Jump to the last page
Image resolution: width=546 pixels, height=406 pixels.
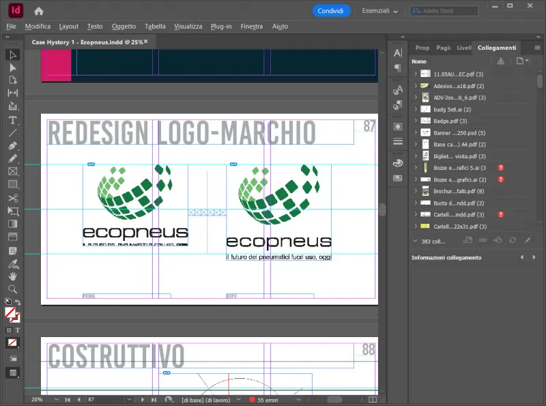[x=154, y=400]
